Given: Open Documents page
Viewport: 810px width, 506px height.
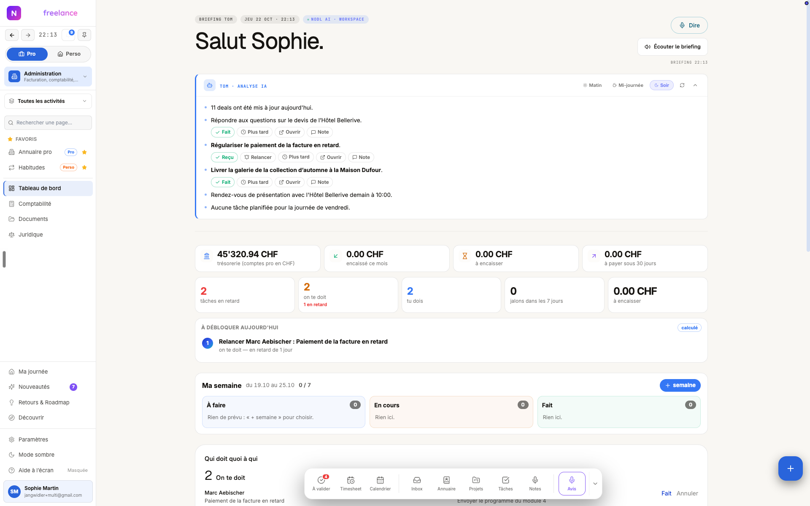Looking at the screenshot, I should (x=48, y=219).
